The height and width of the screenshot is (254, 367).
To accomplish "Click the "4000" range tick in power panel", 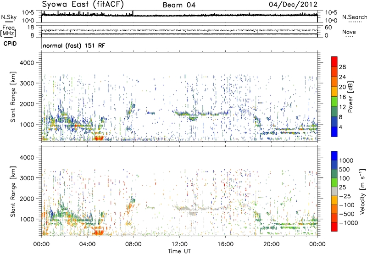I will [x=27, y=63].
